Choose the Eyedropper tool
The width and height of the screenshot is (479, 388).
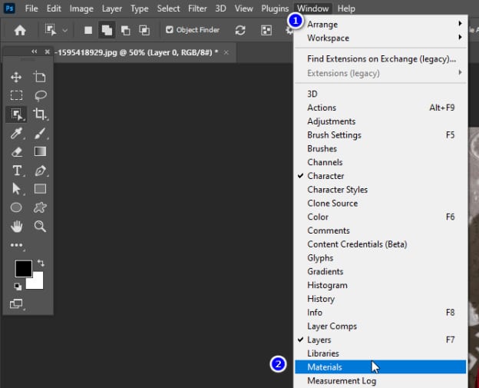click(16, 134)
